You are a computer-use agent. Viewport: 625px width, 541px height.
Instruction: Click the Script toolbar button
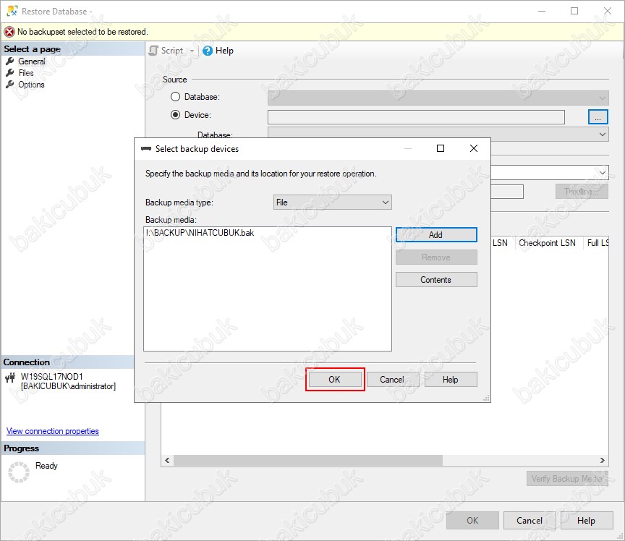(x=166, y=51)
